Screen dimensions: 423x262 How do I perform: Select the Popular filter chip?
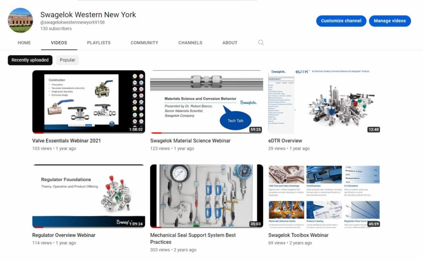click(68, 60)
